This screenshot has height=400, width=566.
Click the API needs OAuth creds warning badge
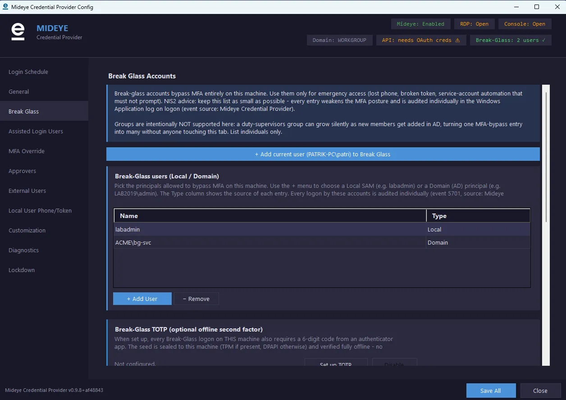(x=421, y=40)
